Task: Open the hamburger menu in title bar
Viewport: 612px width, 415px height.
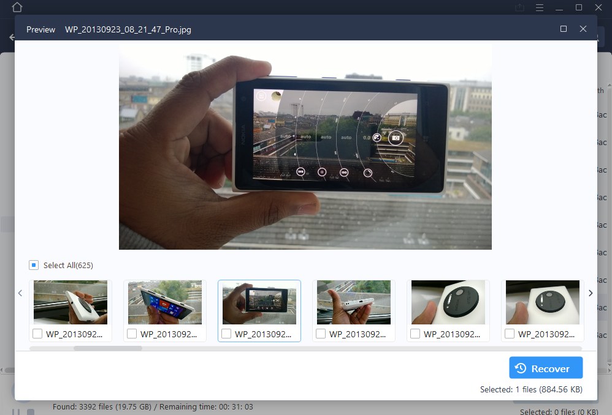Action: [x=540, y=7]
